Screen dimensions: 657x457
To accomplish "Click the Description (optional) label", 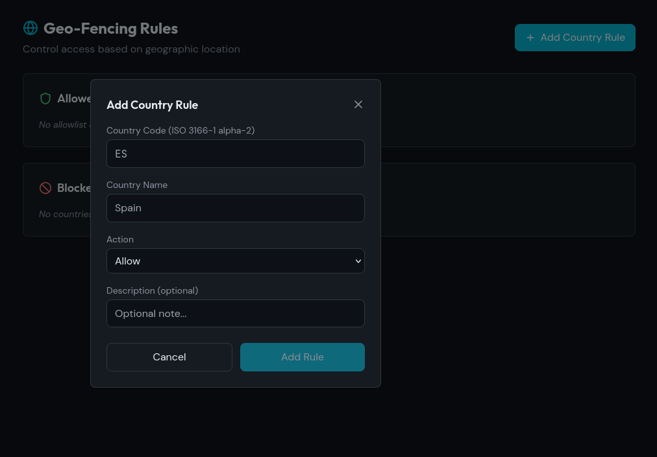I will tap(152, 290).
